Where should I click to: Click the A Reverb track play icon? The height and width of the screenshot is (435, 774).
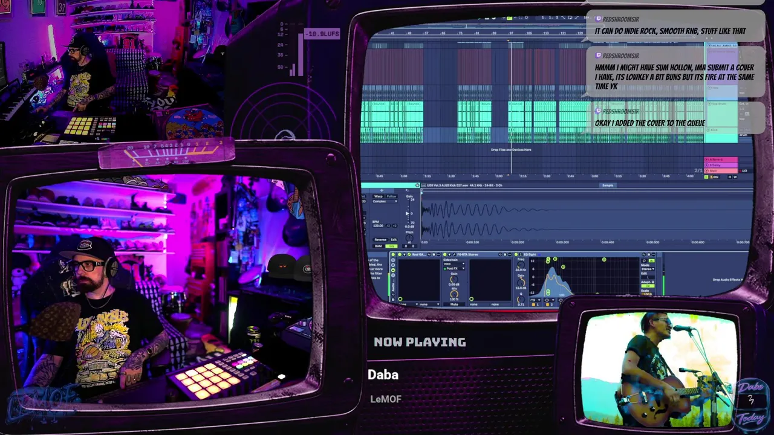pos(707,159)
